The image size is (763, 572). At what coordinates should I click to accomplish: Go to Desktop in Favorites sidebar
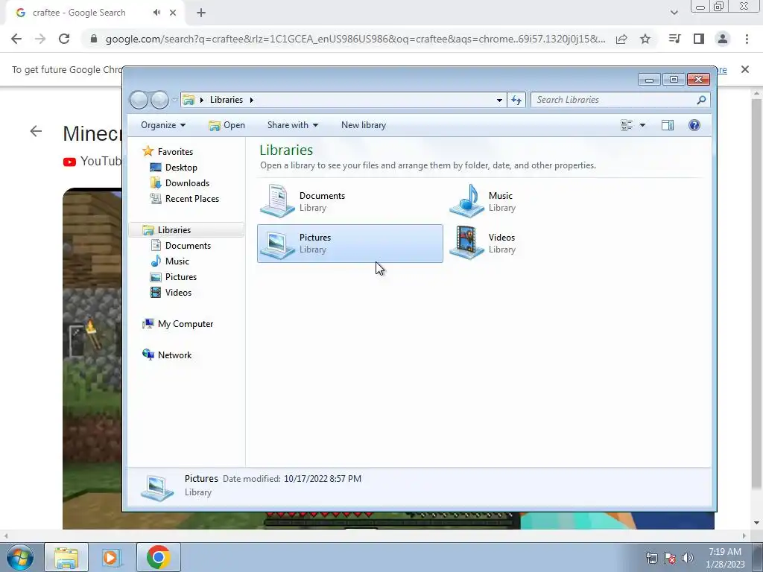click(181, 168)
